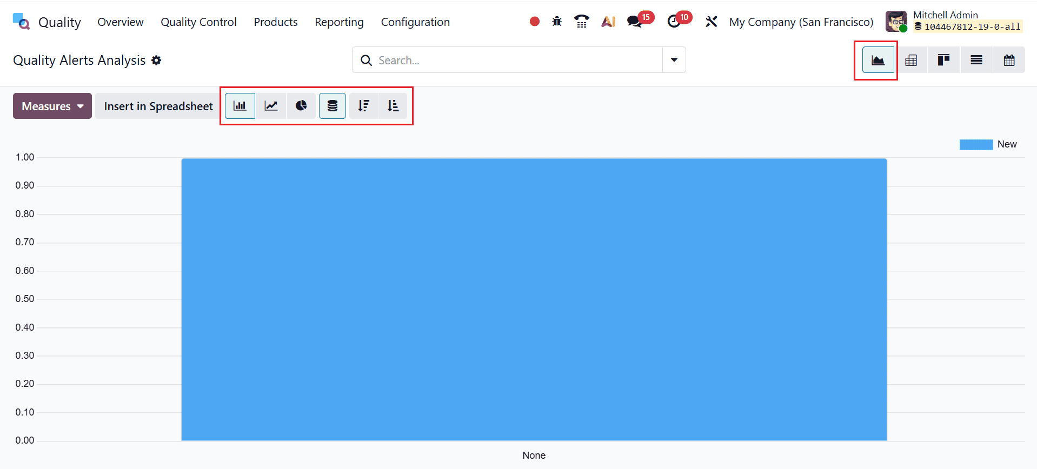
Task: Open the chat messages icon
Action: coord(634,22)
